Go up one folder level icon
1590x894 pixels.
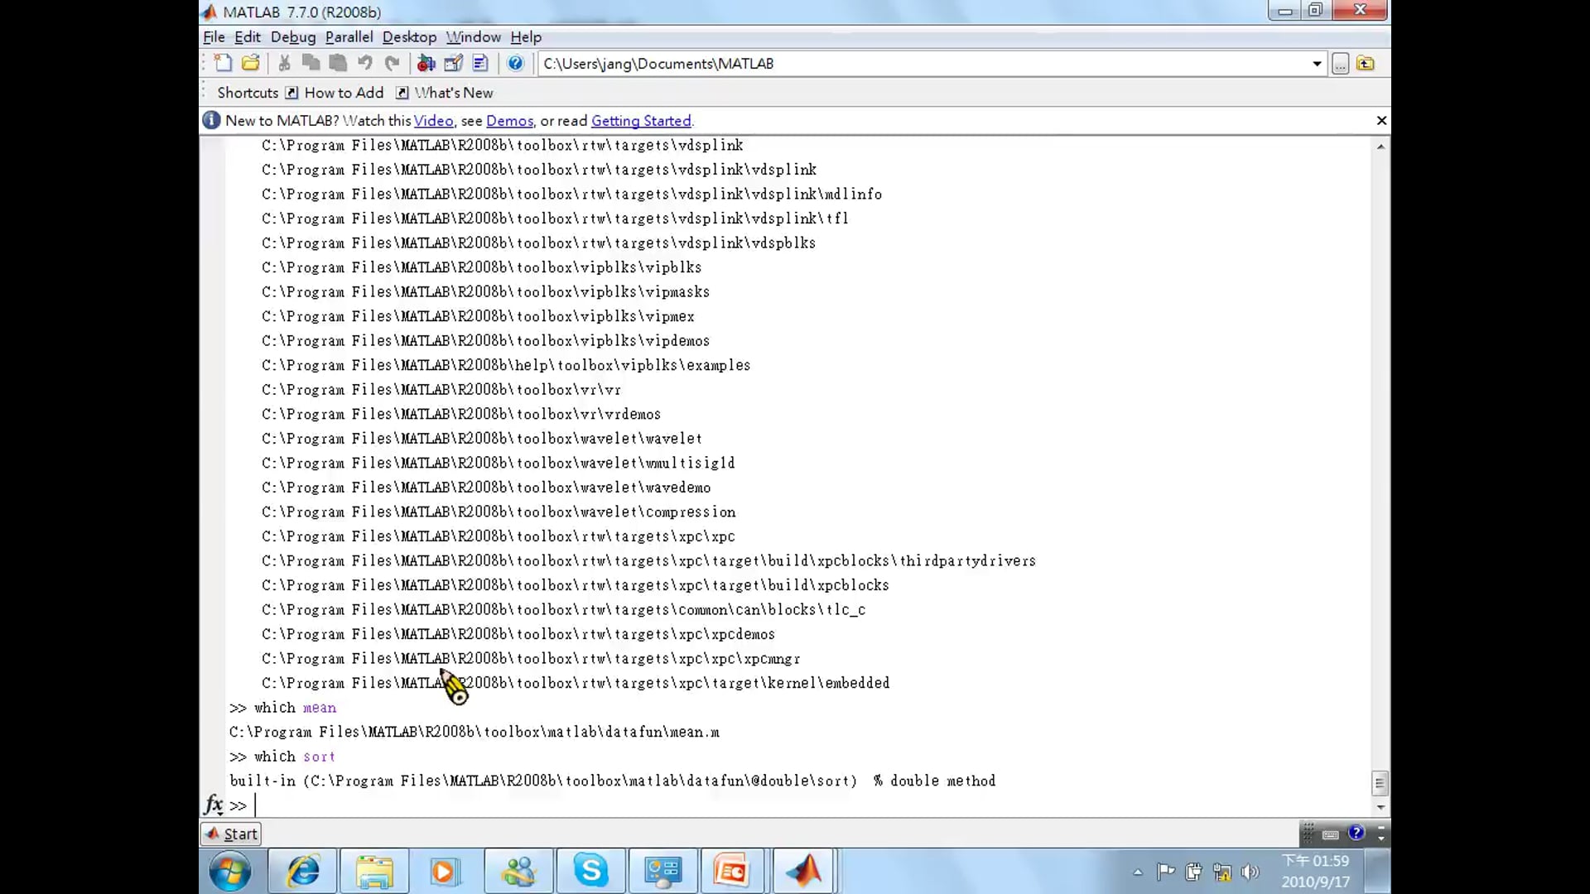coord(1366,64)
